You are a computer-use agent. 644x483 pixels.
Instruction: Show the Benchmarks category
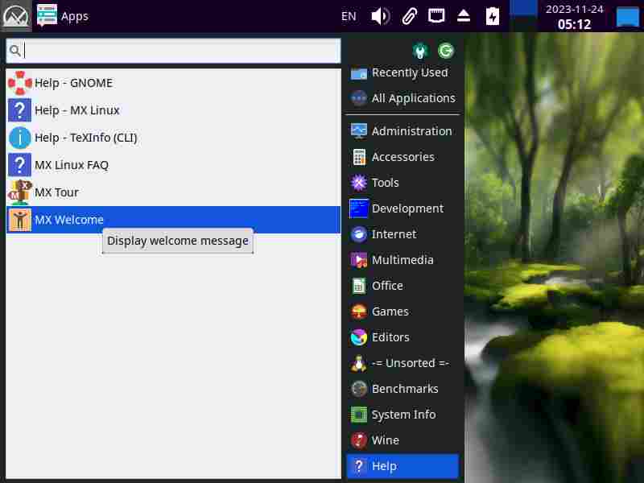[403, 389]
